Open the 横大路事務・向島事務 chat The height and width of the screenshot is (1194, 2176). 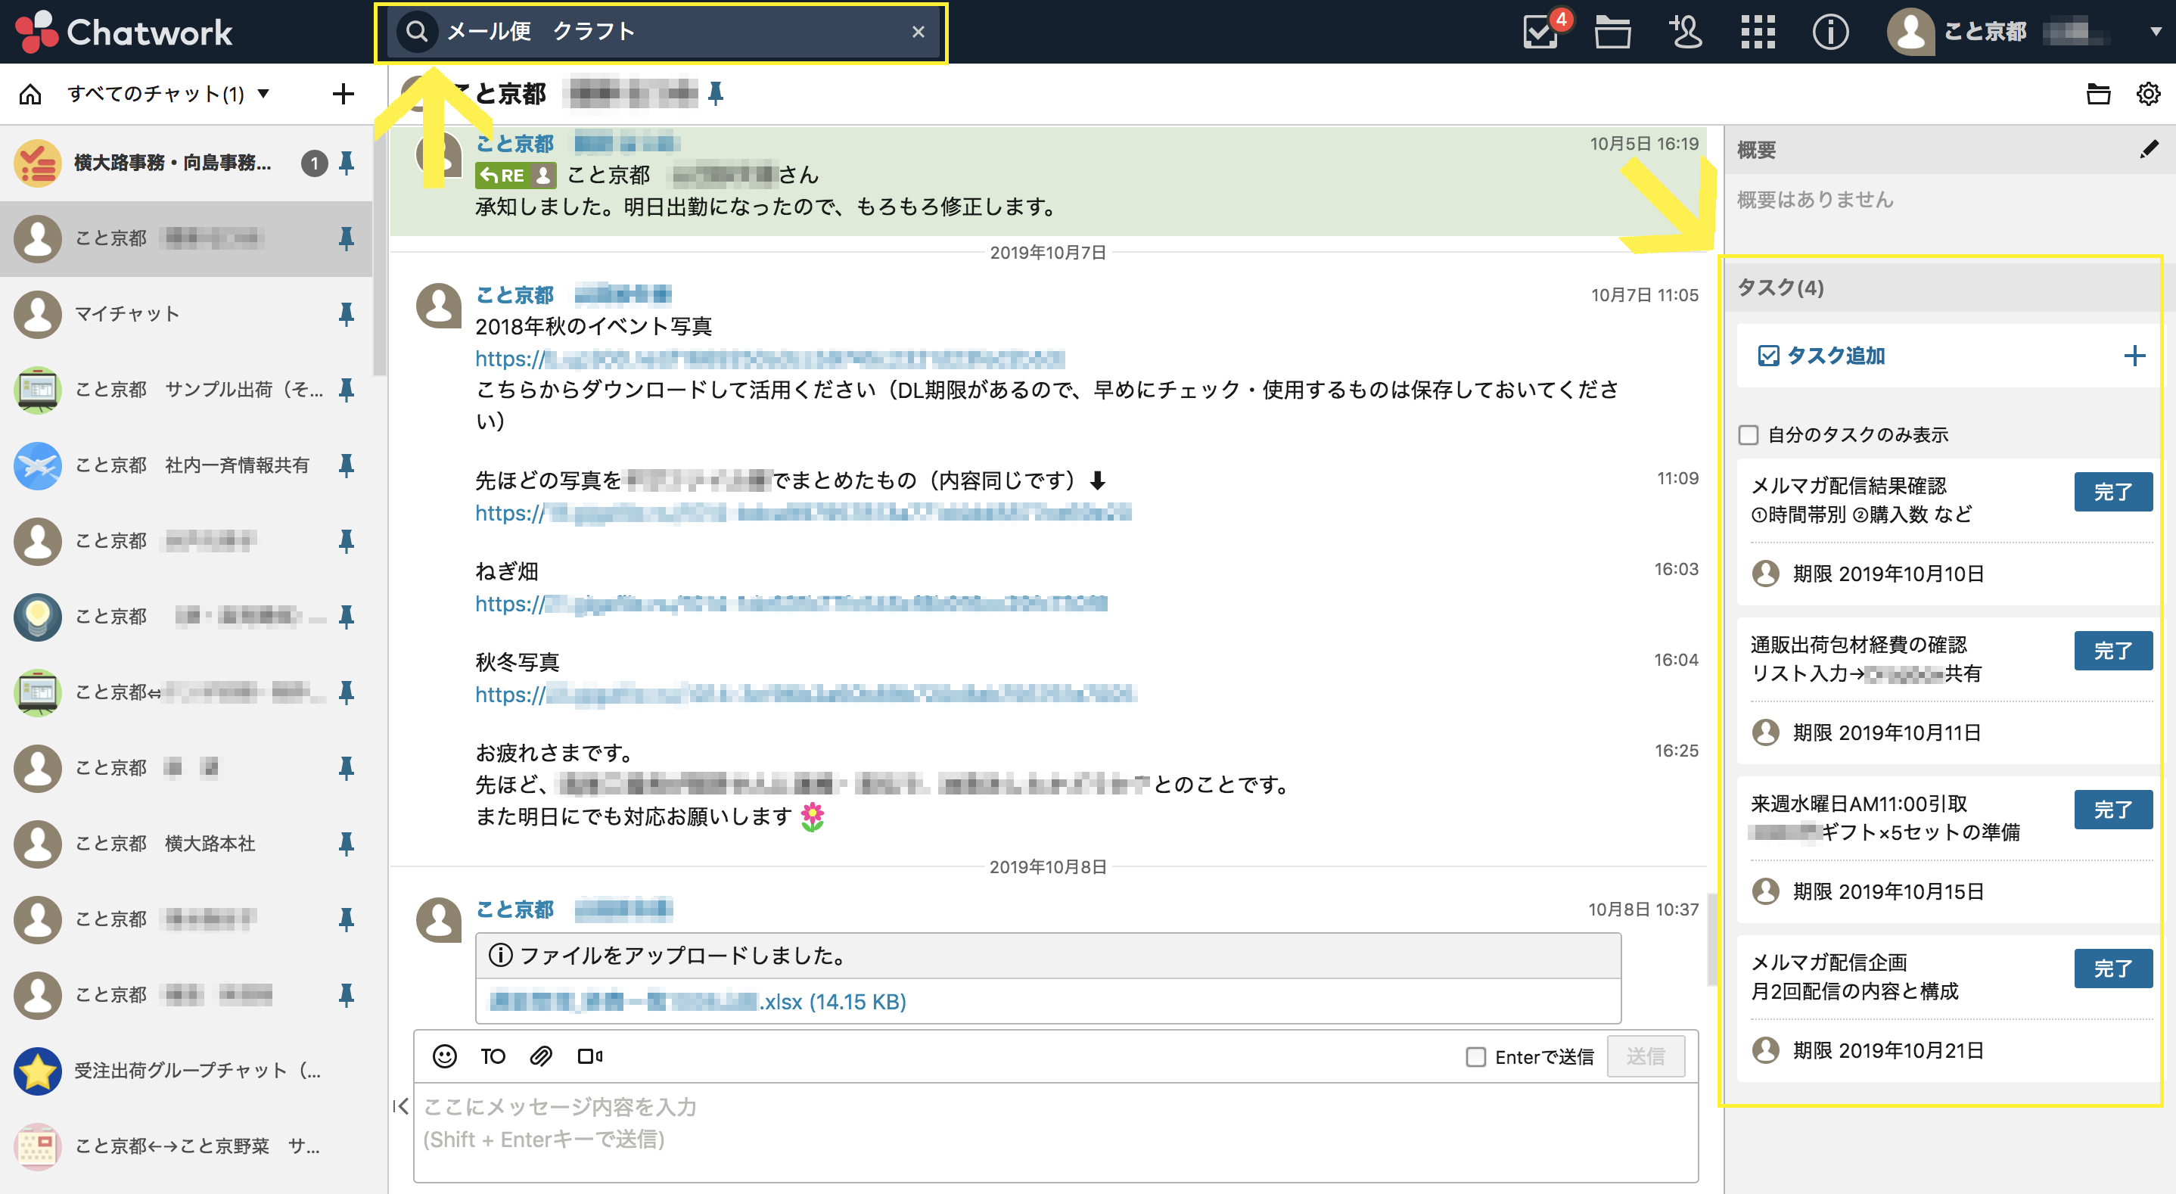point(173,162)
